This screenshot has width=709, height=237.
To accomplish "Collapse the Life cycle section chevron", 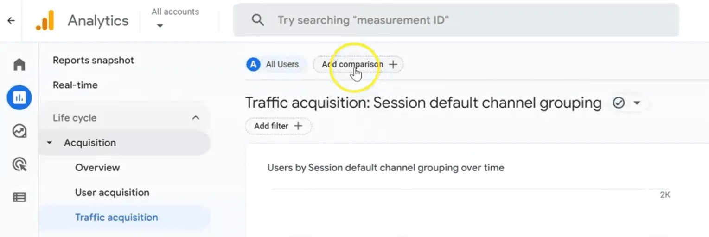I will coord(196,118).
